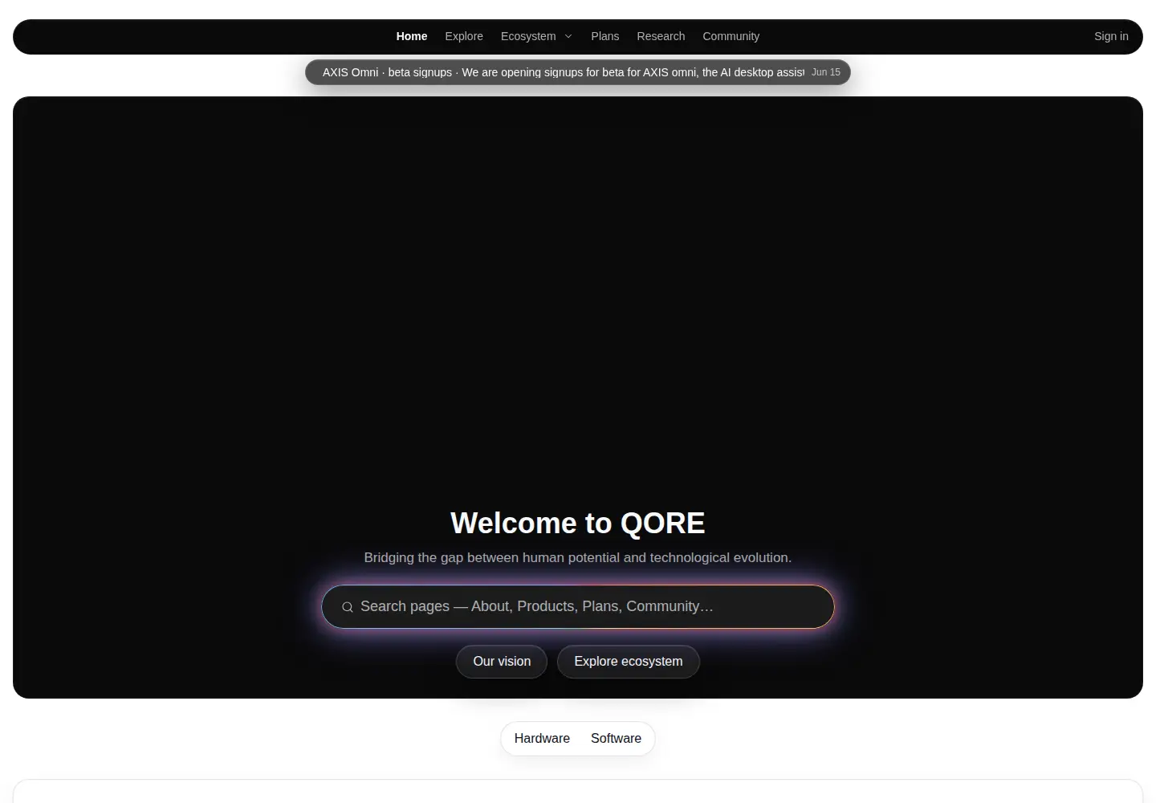1156x803 pixels.
Task: Click the 'Bridging the gap' tagline text
Action: (578, 557)
